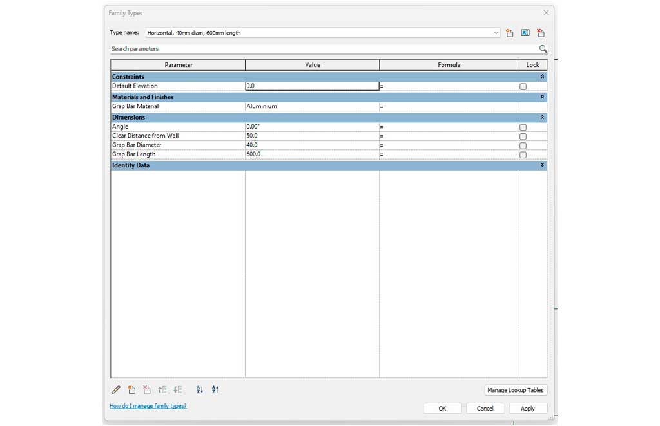Image resolution: width=660 pixels, height=426 pixels.
Task: Open the Type name dropdown list
Action: tap(496, 33)
